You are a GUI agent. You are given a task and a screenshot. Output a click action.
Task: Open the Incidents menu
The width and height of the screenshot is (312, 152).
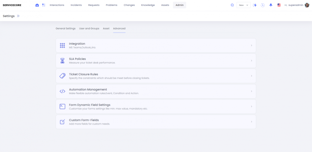pyautogui.click(x=76, y=5)
